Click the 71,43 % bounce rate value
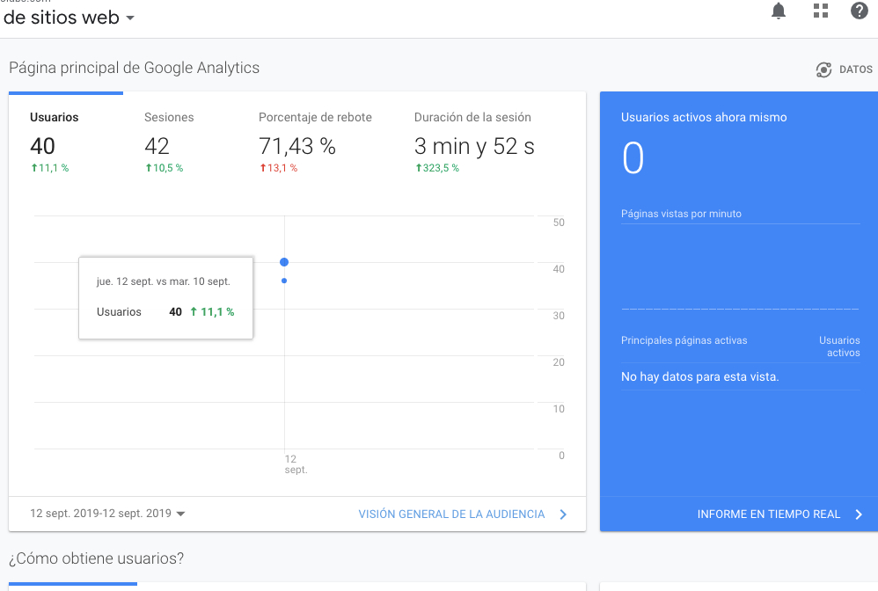Viewport: 878px width, 591px height. [297, 146]
